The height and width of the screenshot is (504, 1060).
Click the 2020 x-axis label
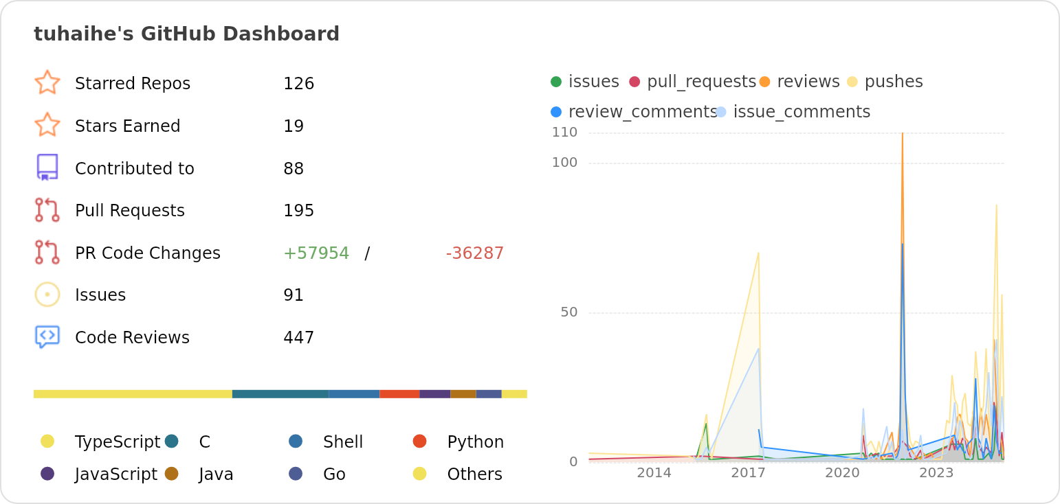[842, 472]
